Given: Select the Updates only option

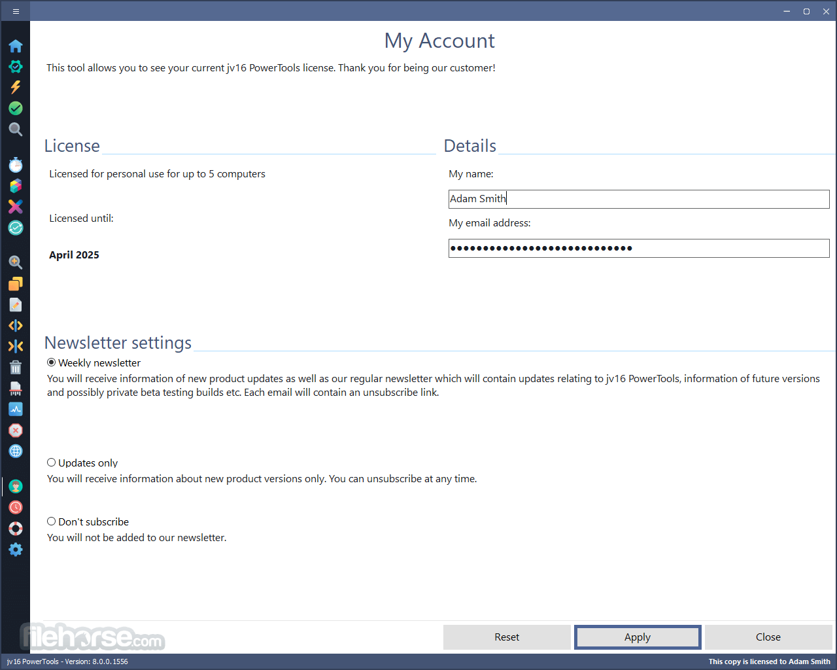Looking at the screenshot, I should [x=82, y=463].
